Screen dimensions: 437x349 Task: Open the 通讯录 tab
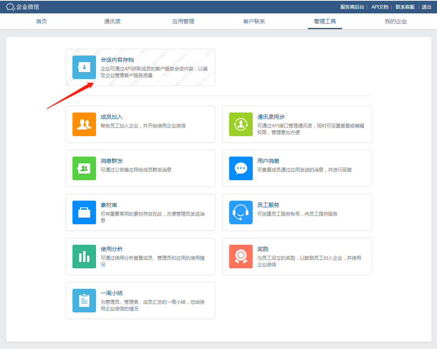tap(112, 21)
